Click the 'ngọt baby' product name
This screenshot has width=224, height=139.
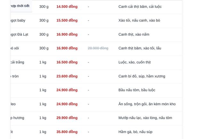point(18,20)
